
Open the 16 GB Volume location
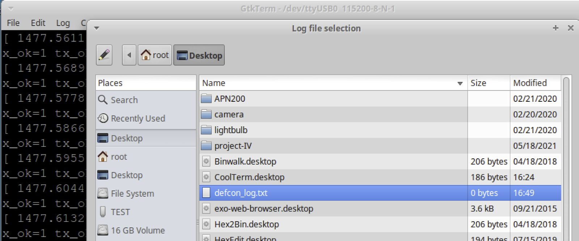138,231
